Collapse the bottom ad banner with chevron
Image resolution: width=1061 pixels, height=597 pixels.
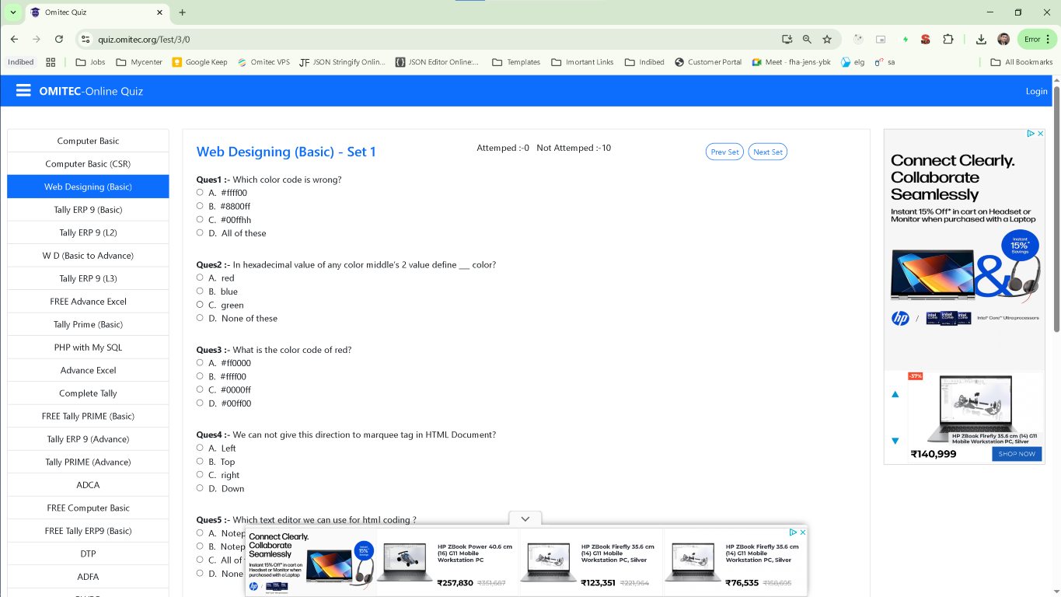[525, 518]
